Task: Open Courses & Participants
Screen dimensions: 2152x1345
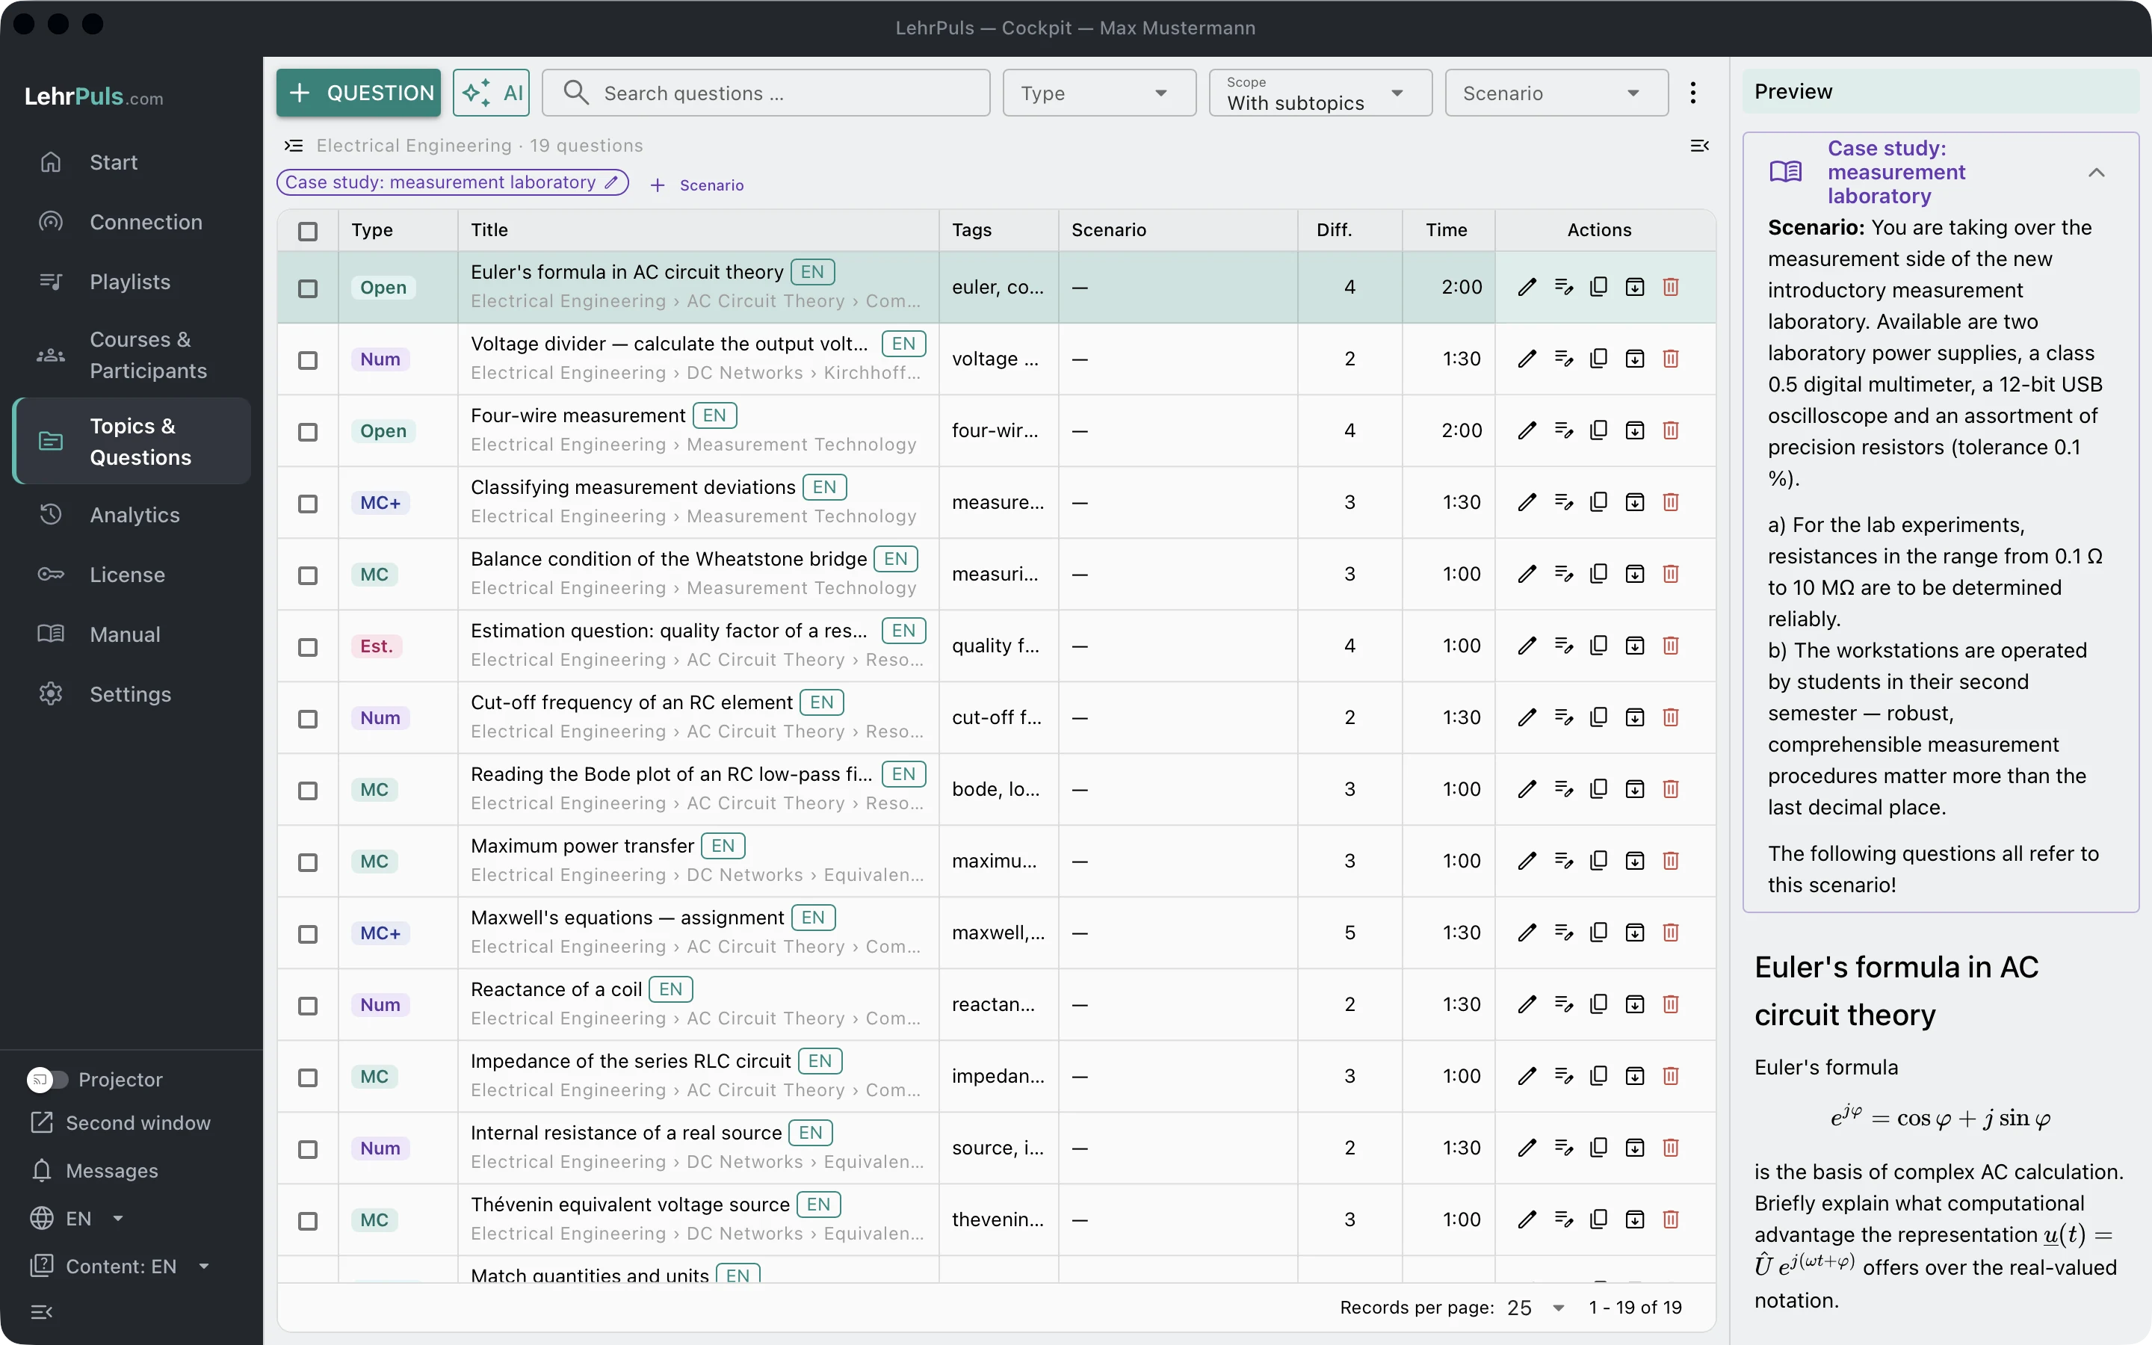Action: (x=132, y=355)
